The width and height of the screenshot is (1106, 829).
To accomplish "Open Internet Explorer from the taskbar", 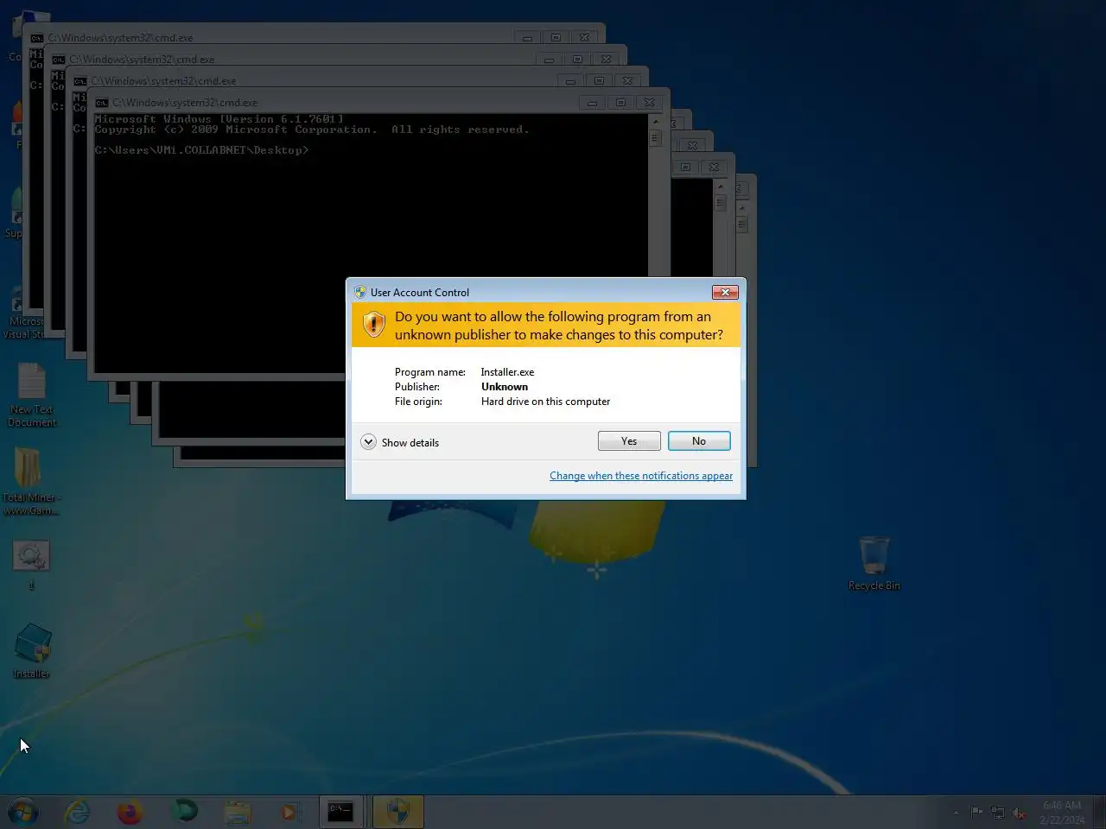I will (x=78, y=812).
